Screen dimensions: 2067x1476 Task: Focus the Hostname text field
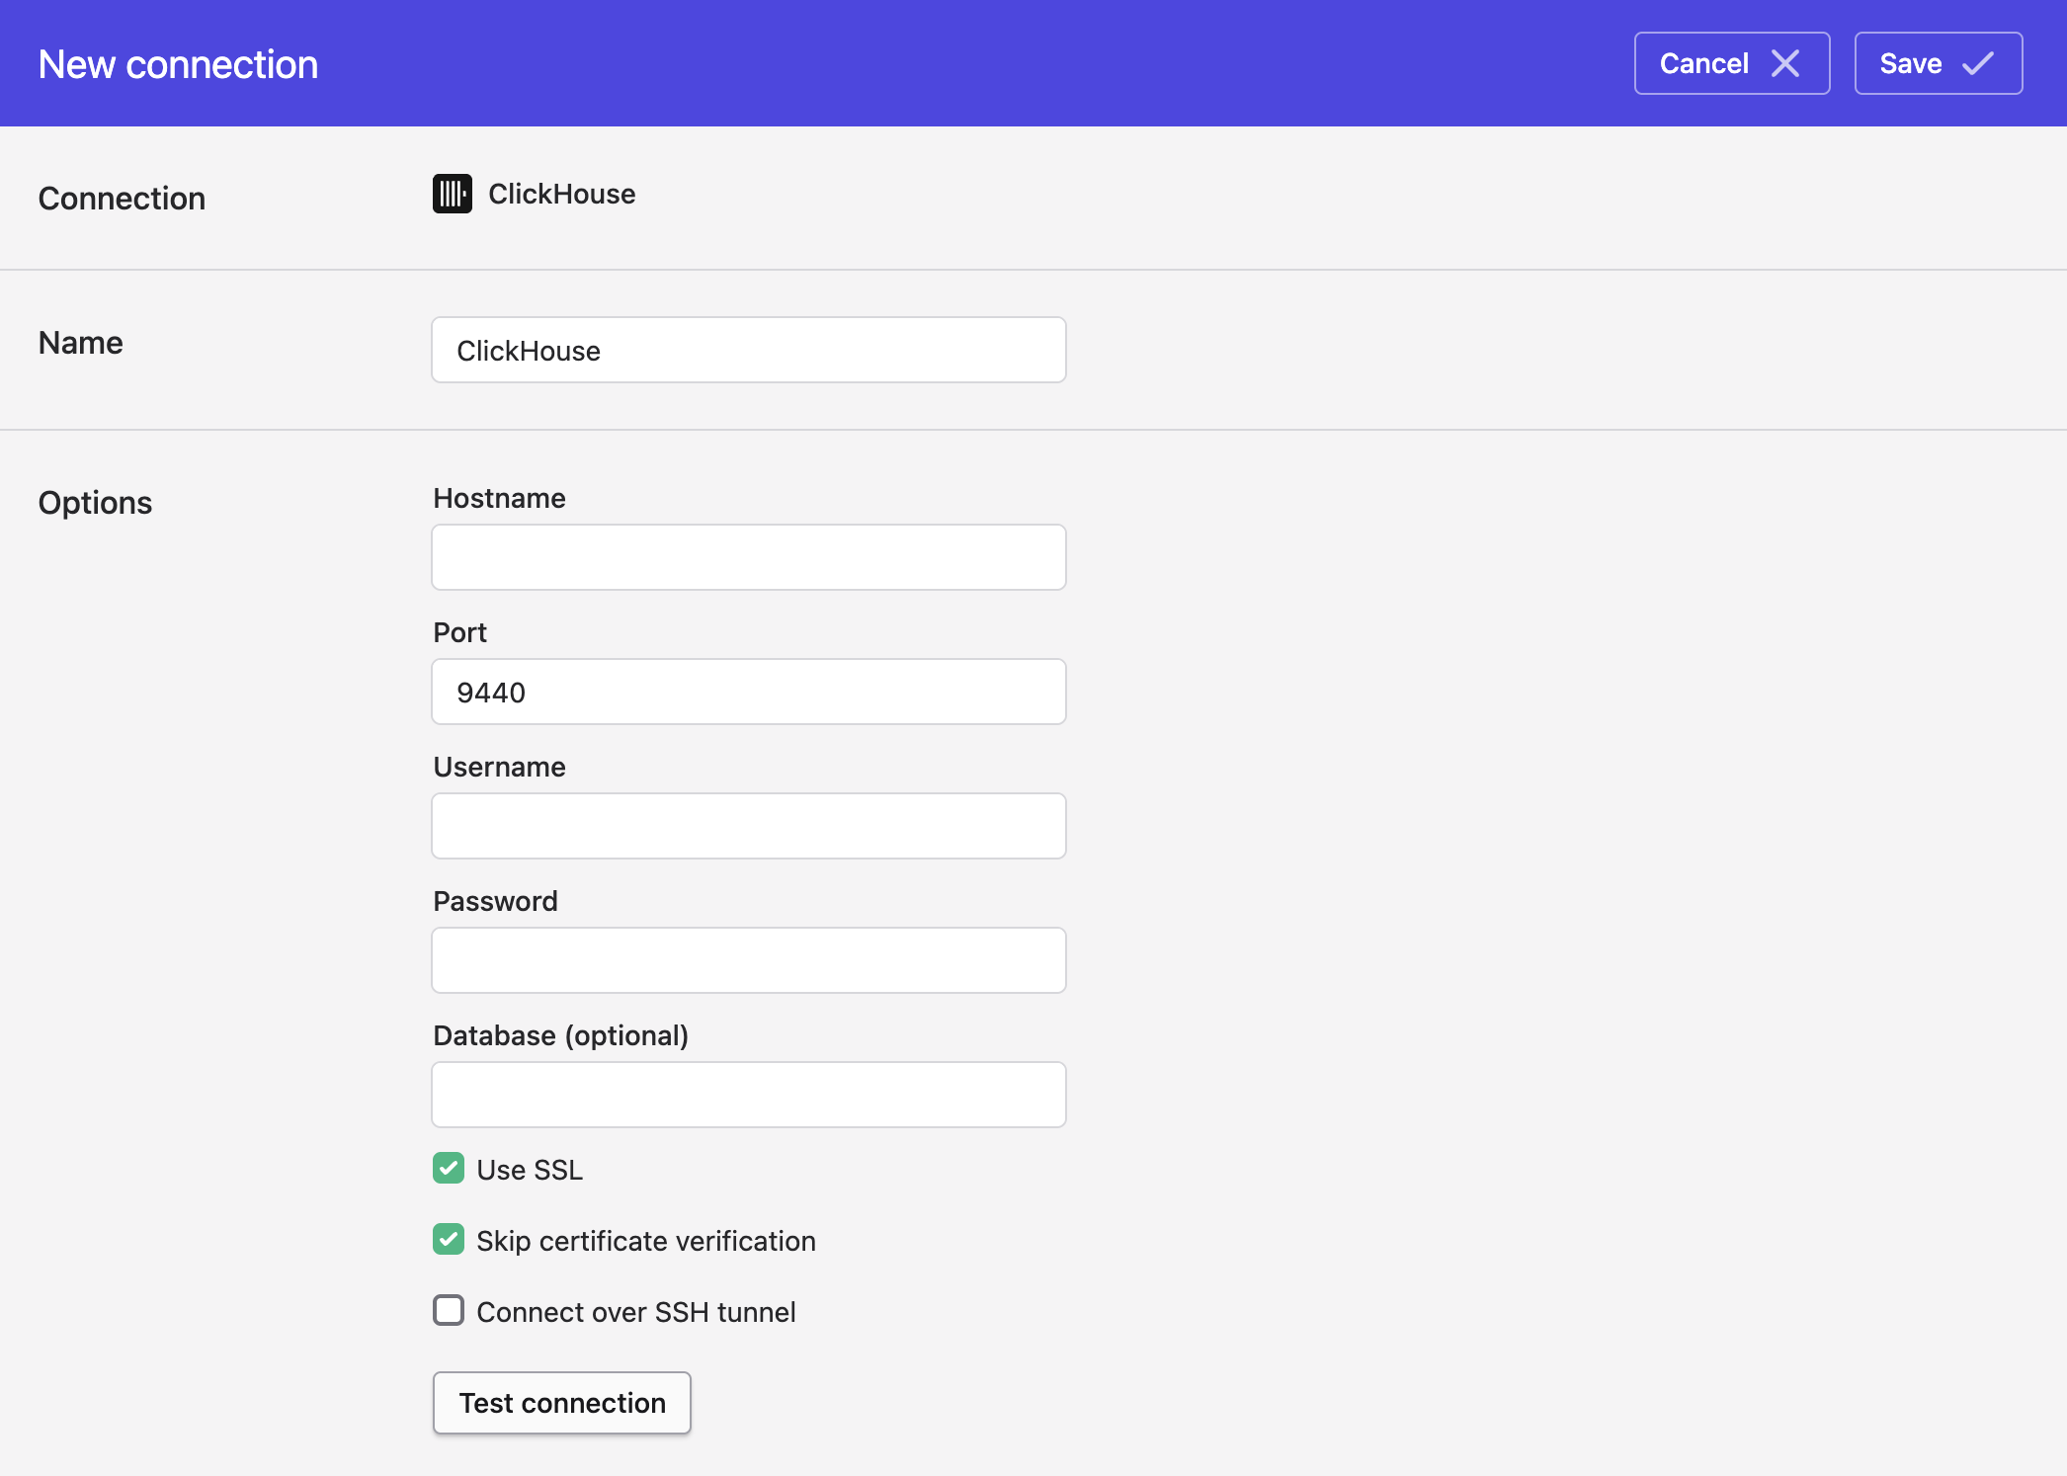click(748, 557)
